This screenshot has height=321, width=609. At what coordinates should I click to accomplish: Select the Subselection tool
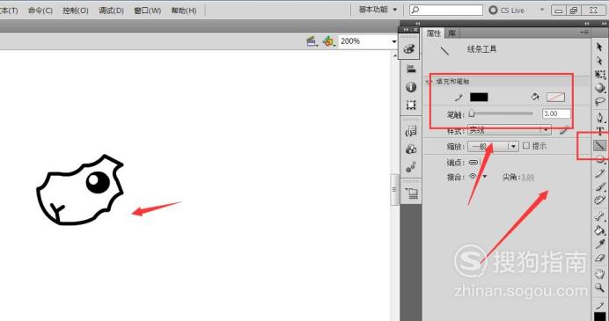tap(600, 61)
